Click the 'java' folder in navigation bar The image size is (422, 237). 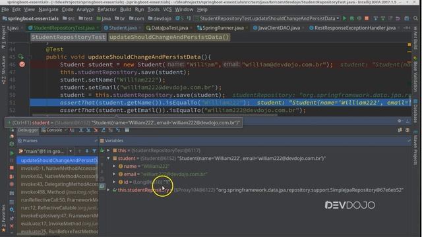pyautogui.click(x=104, y=18)
